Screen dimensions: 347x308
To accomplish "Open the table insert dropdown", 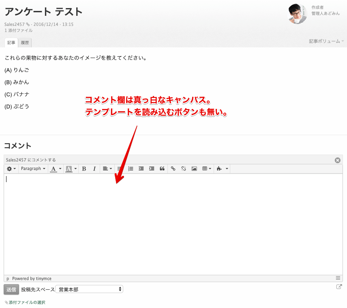I will [207, 169].
